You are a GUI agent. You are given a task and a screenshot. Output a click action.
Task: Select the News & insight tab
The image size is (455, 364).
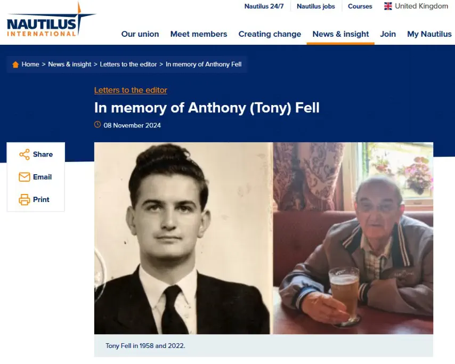pyautogui.click(x=340, y=34)
